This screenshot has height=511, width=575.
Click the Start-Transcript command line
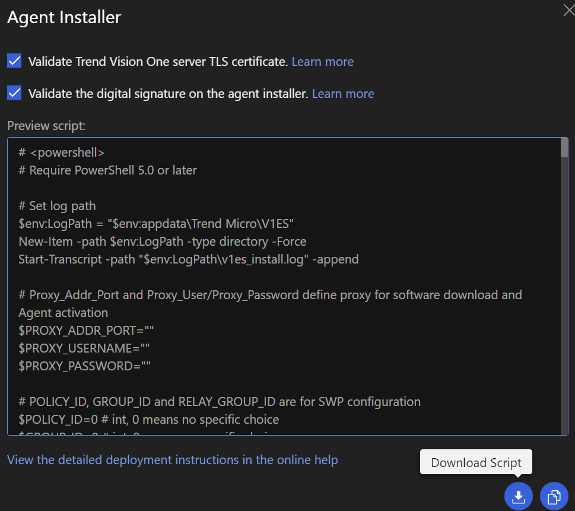188,259
